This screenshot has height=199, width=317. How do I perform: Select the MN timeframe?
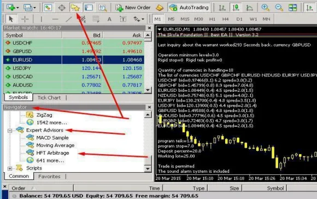[267, 19]
